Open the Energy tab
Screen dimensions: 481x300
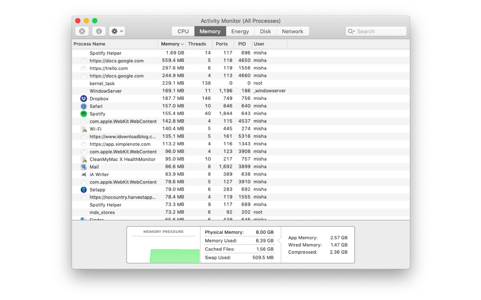point(240,32)
